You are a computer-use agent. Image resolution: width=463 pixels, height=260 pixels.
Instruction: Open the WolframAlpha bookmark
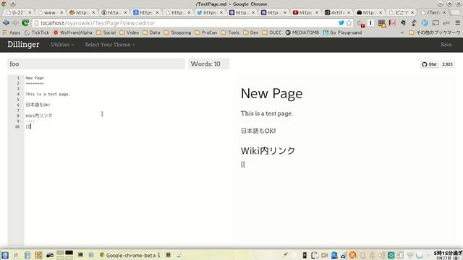72,32
